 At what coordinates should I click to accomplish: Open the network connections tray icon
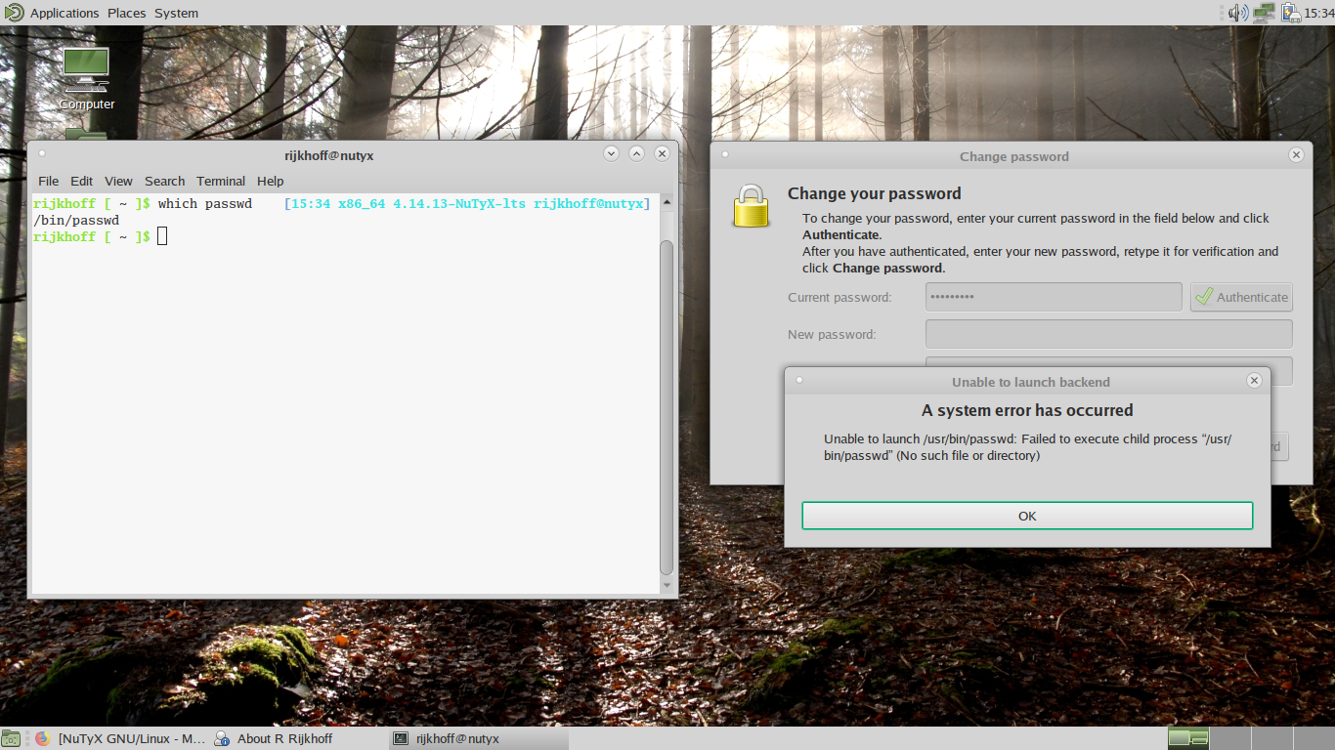click(1264, 13)
